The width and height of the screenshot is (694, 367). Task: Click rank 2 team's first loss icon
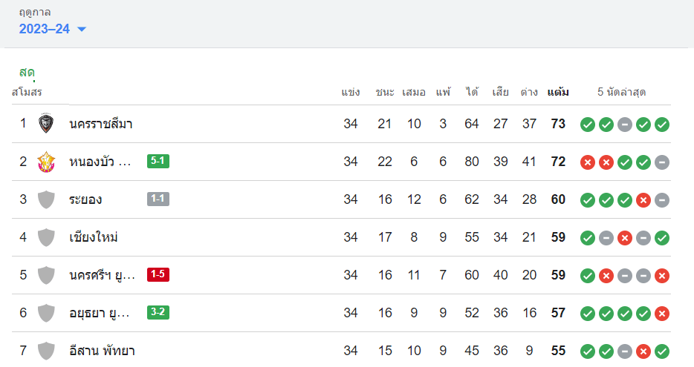click(x=587, y=162)
